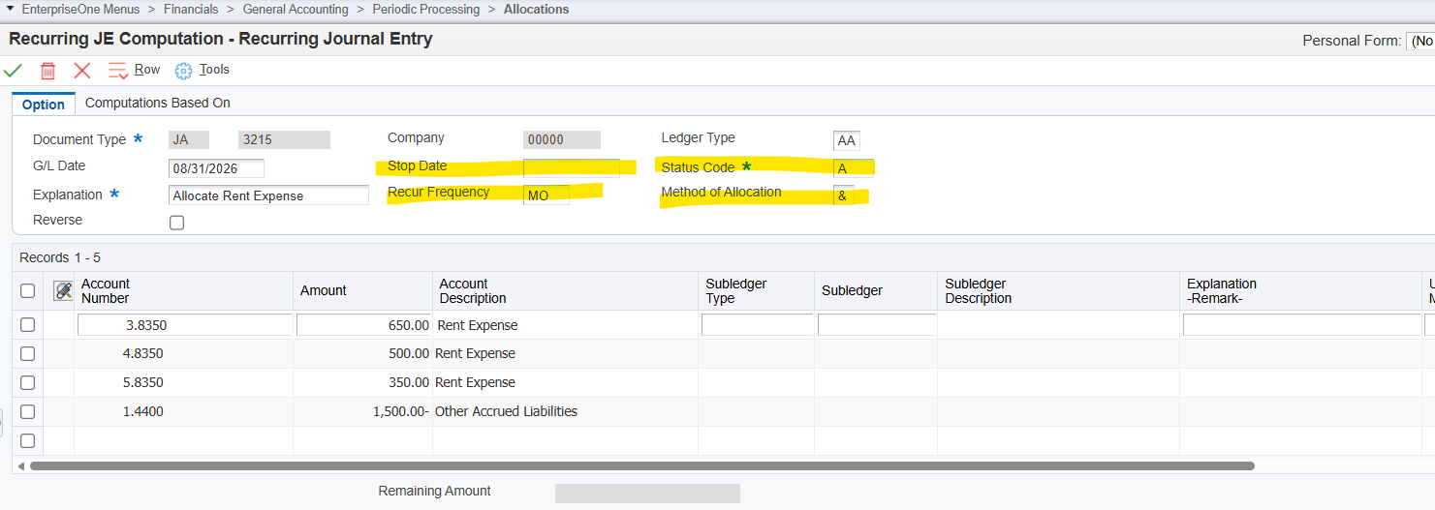Click Other Accrued Liabilities description

pyautogui.click(x=506, y=411)
